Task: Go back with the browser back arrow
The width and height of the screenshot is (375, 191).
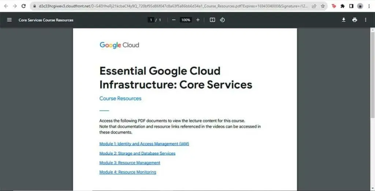Action: (6, 6)
